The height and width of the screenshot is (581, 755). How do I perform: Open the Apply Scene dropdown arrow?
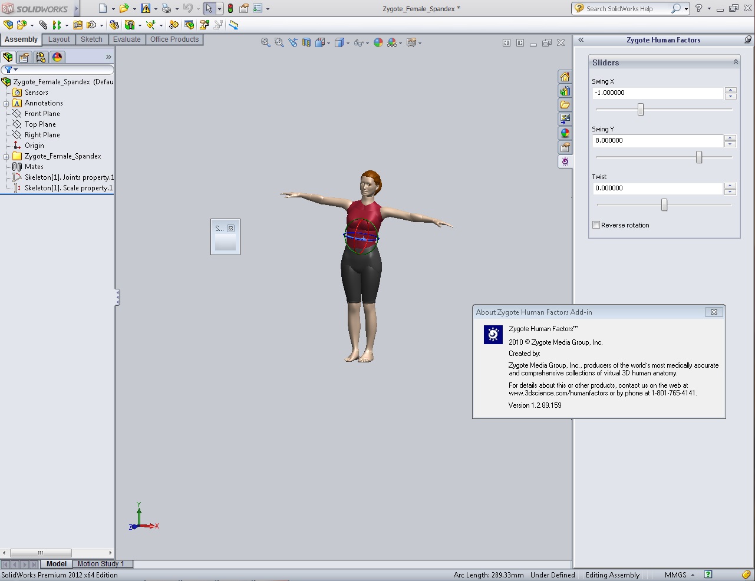[x=401, y=43]
